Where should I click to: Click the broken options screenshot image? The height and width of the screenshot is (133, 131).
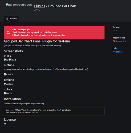9,84
